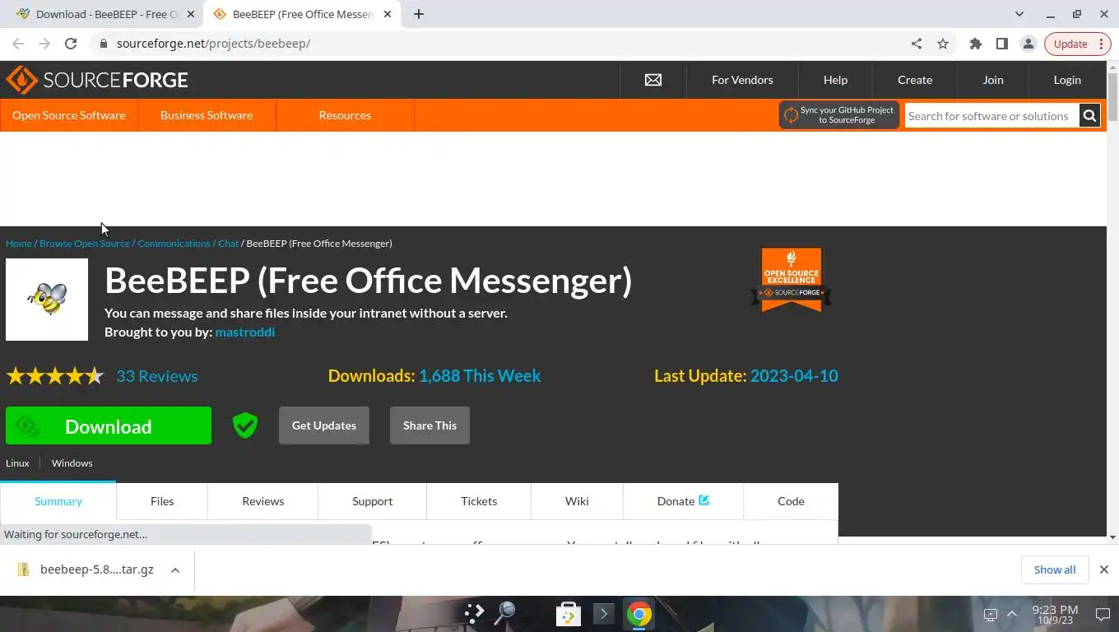The image size is (1119, 632).
Task: Click the SourceForge logo
Action: click(97, 80)
